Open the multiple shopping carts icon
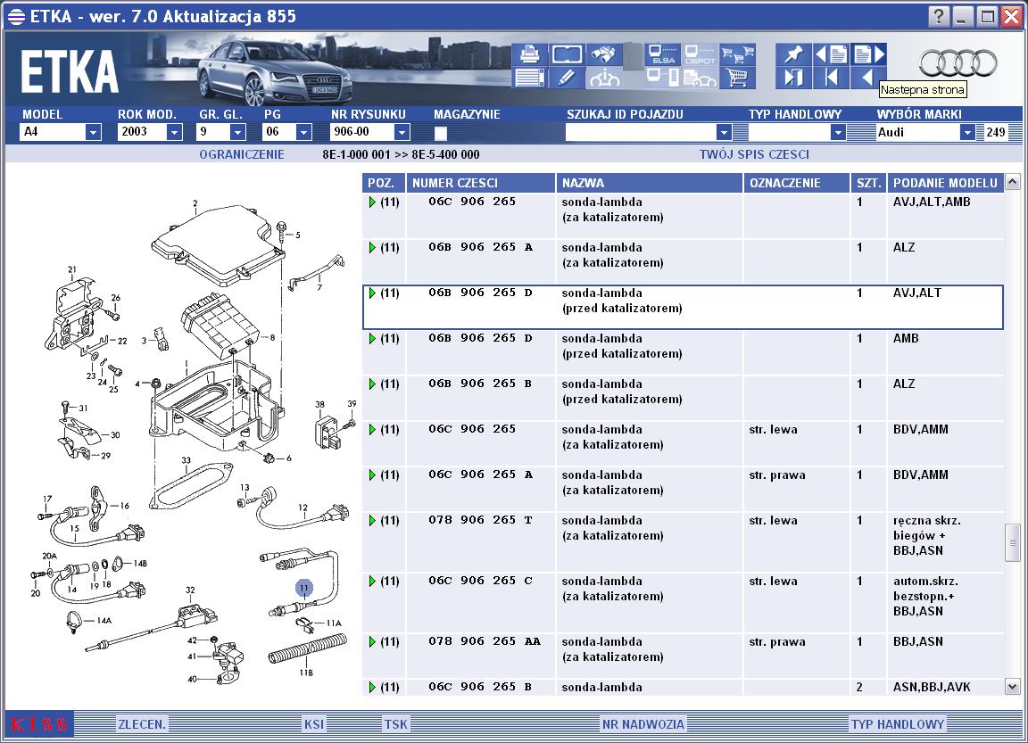Viewport: 1028px width, 743px height. 737,54
